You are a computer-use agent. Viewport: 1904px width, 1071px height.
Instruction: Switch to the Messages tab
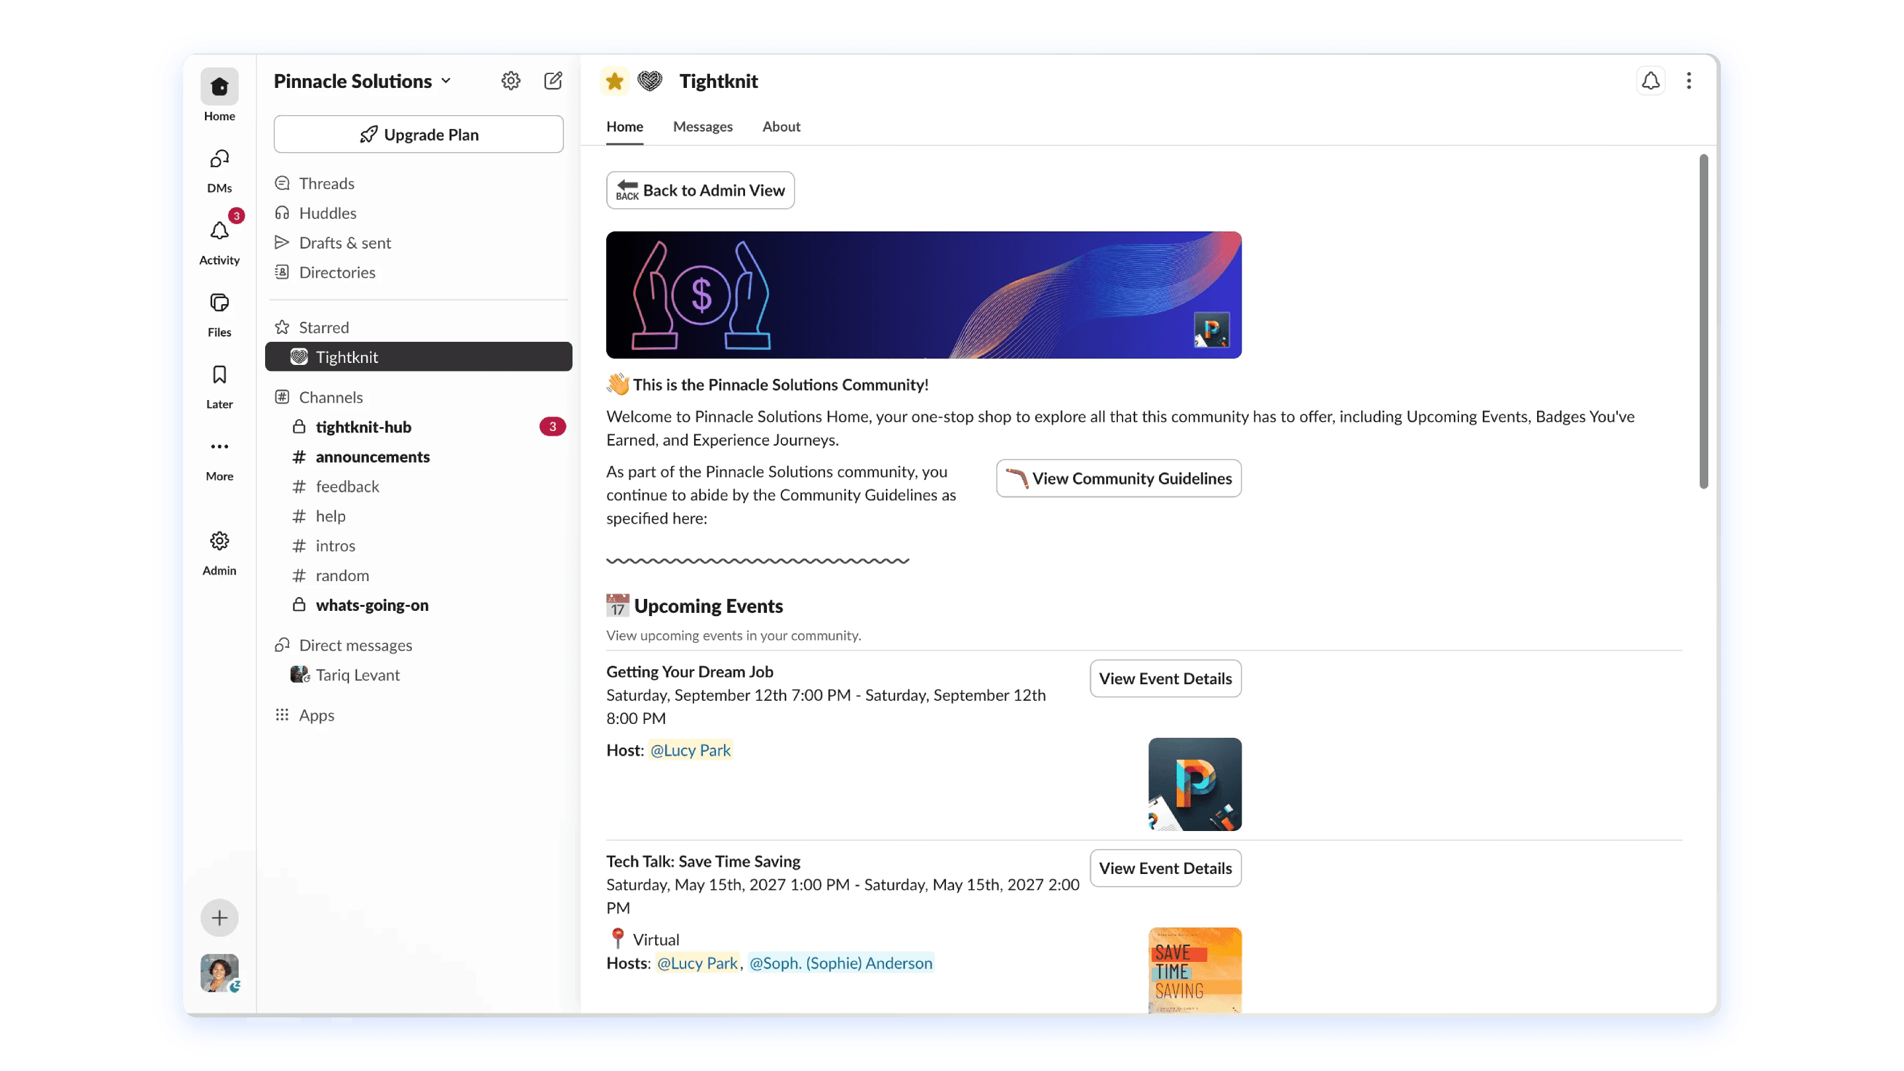coord(702,126)
